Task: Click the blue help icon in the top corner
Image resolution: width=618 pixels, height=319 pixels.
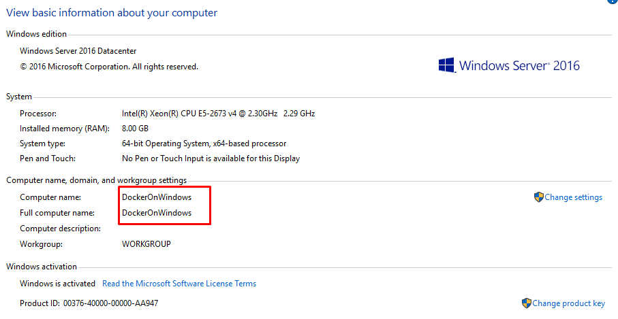Action: (611, 2)
